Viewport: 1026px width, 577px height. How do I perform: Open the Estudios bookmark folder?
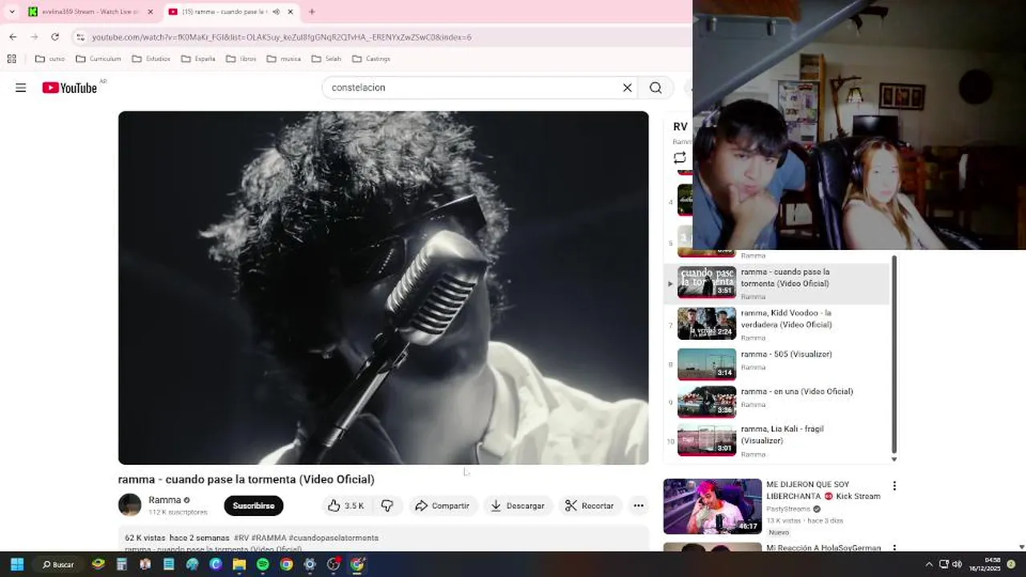[151, 59]
